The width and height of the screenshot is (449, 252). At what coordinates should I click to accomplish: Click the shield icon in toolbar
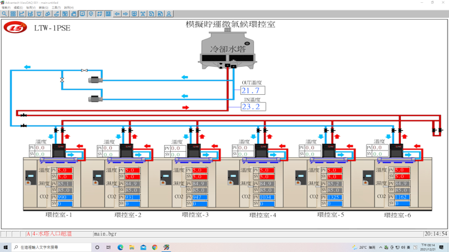point(91,14)
